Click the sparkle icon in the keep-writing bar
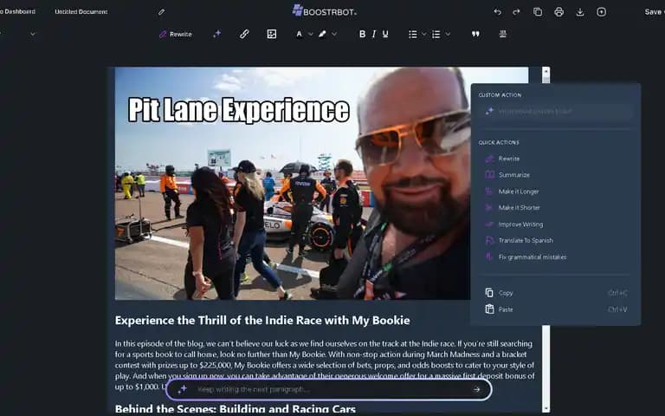Viewport: 665px width, 416px height. pos(183,389)
